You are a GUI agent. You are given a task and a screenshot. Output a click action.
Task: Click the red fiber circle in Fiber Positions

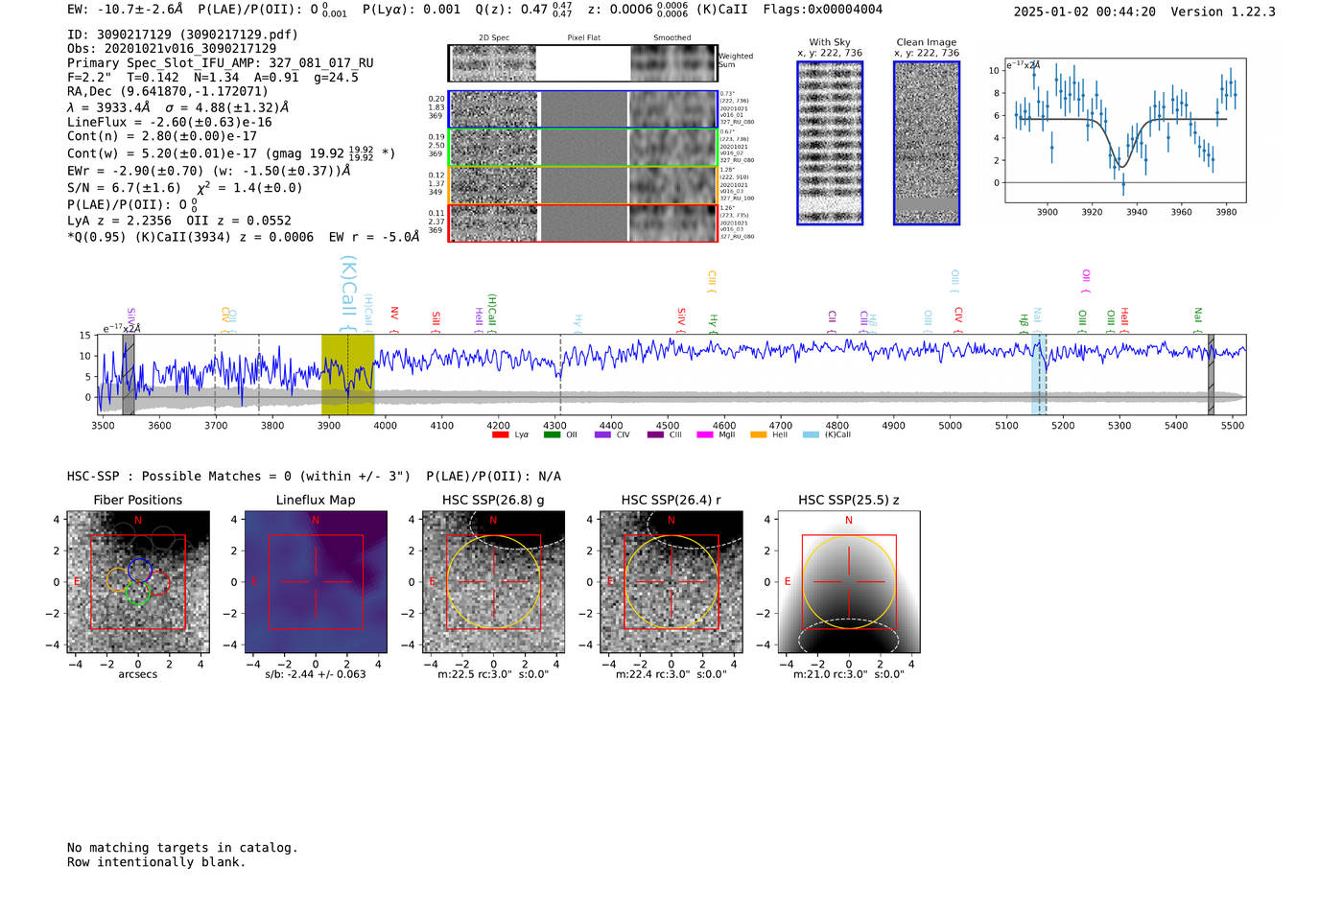click(158, 583)
